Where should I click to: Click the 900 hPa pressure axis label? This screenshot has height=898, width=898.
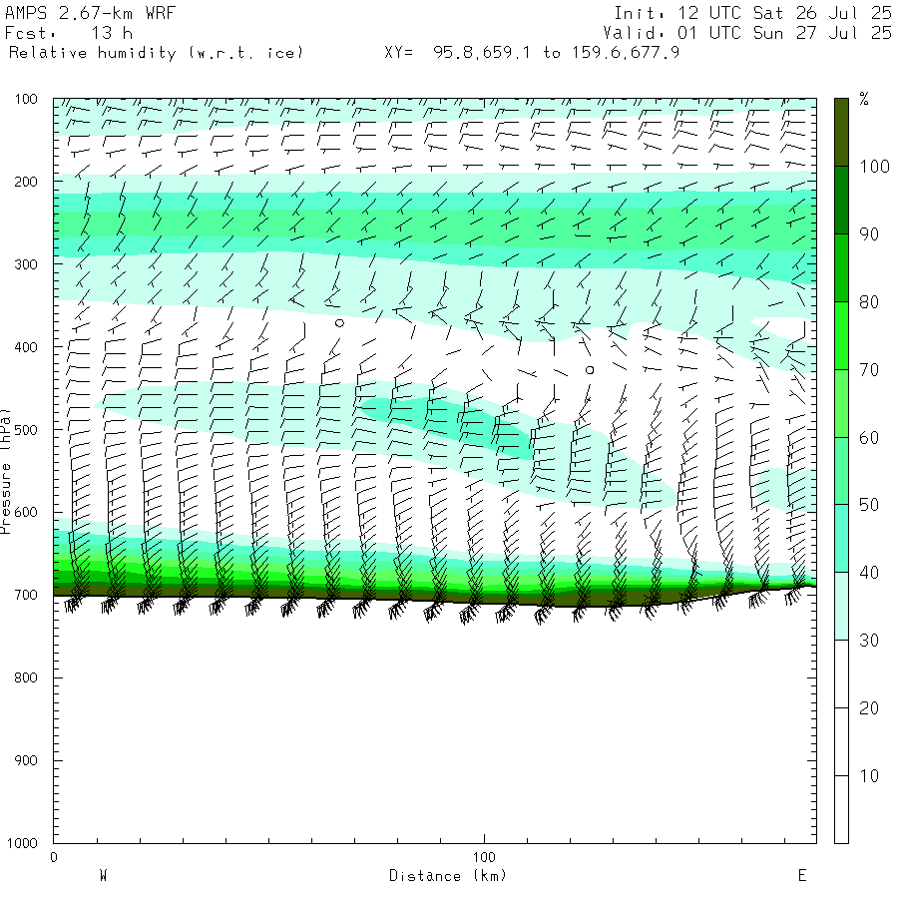(26, 760)
